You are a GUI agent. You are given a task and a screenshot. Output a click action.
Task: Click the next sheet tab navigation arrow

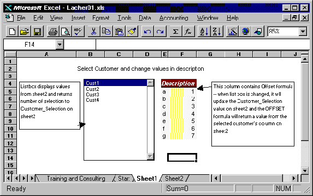click(23, 178)
